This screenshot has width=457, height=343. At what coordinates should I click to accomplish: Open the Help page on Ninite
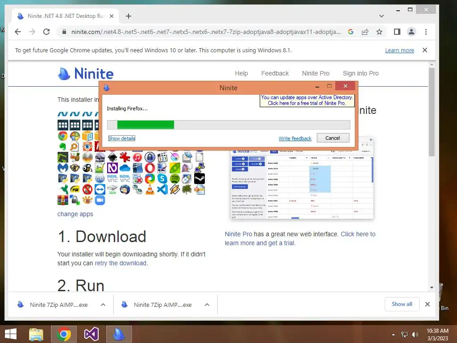241,73
